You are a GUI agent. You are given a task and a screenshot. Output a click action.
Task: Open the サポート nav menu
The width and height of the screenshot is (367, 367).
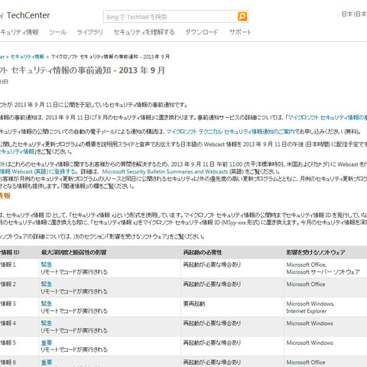240,32
